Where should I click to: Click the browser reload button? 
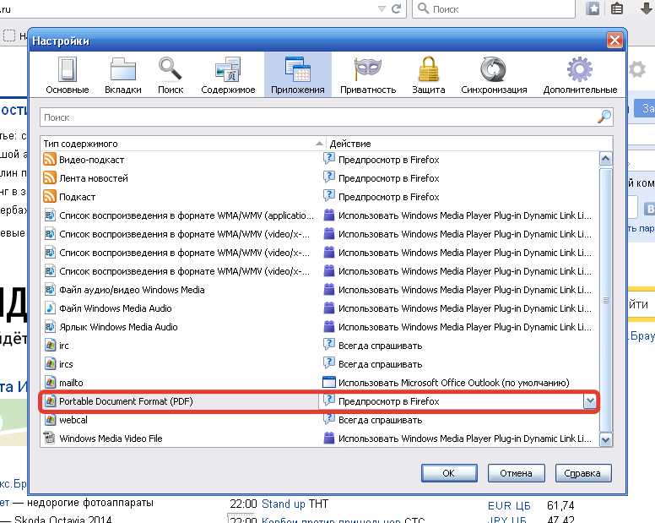[397, 8]
